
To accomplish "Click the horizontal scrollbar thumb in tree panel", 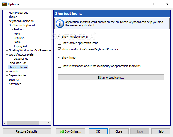I will point(23,123).
